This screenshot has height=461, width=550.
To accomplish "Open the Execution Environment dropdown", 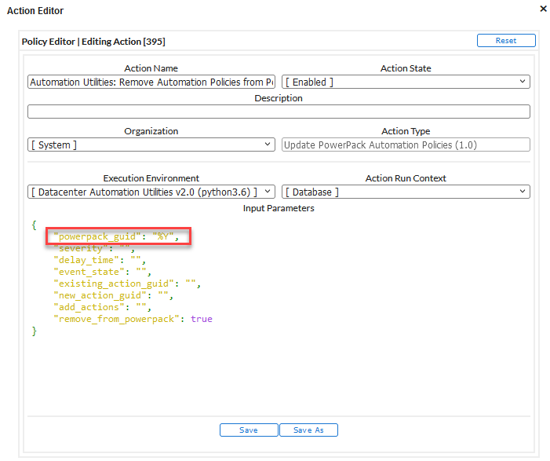I will [151, 192].
